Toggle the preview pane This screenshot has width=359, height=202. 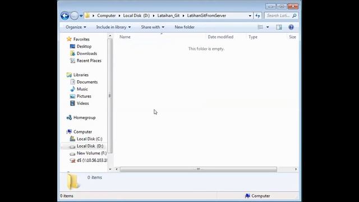279,27
